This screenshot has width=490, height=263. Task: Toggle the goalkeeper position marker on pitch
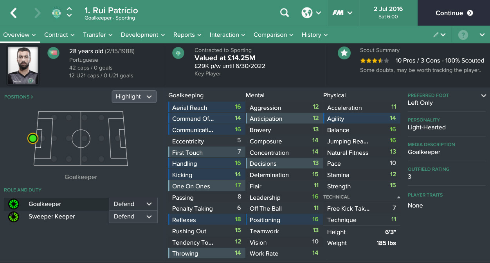[33, 138]
